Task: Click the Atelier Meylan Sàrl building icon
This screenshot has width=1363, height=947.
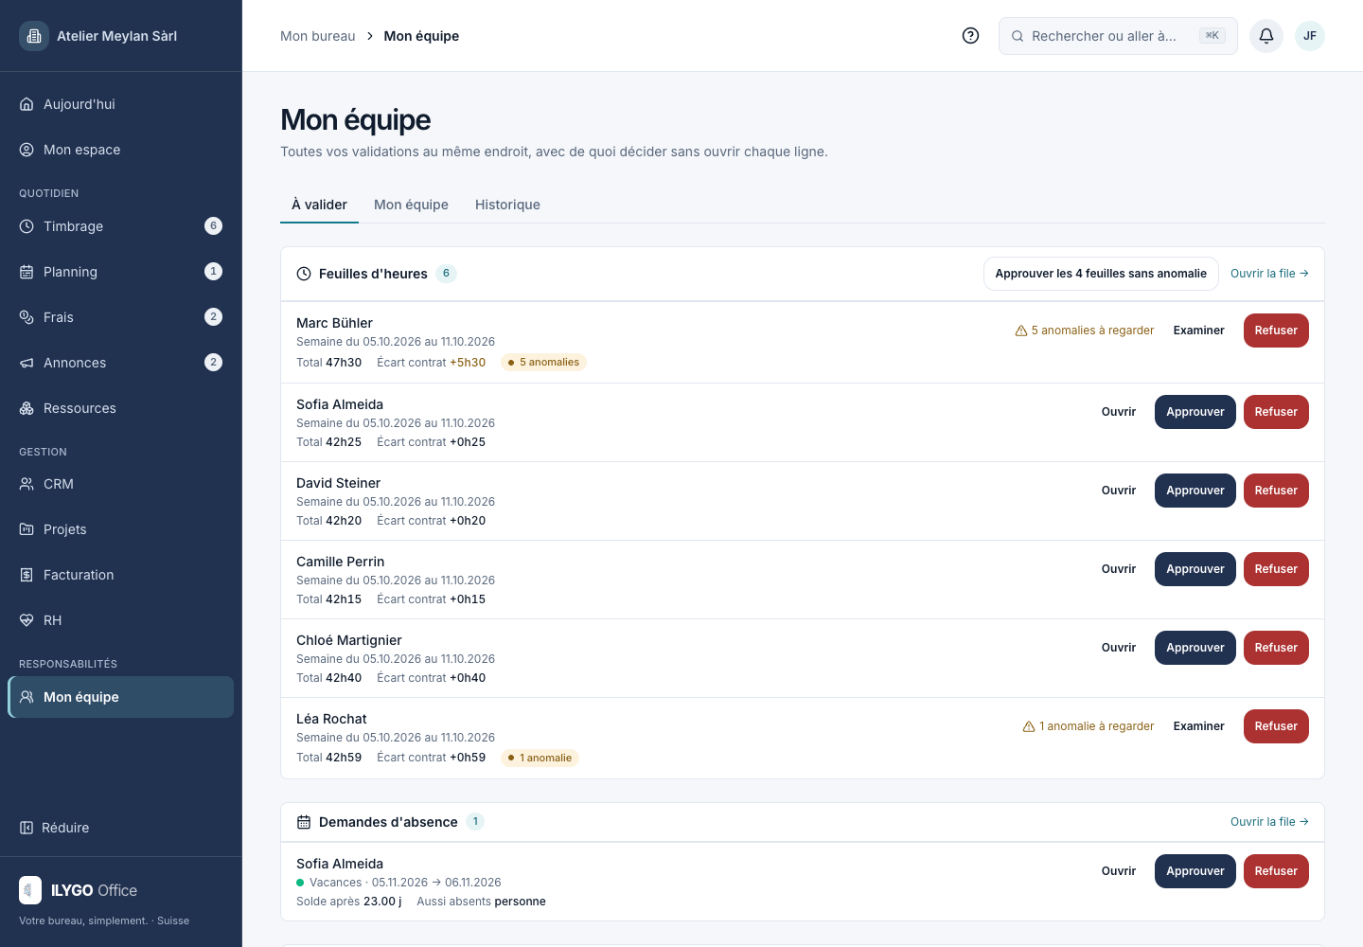Action: pyautogui.click(x=34, y=36)
